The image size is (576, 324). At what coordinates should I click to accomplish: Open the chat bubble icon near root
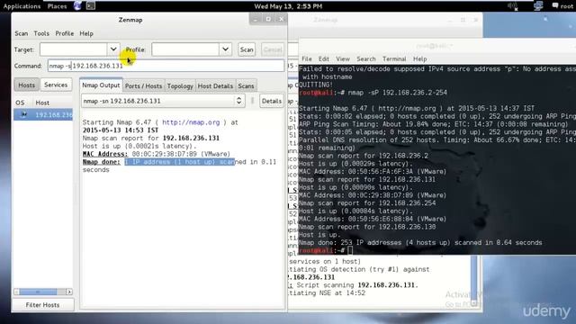pos(555,5)
